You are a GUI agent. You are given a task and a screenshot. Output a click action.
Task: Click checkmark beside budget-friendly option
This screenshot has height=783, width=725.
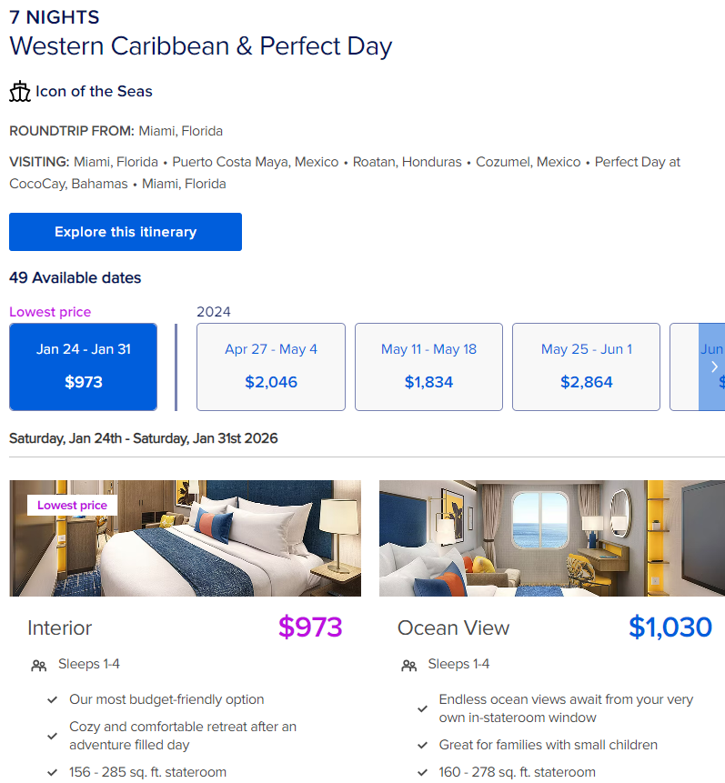click(53, 699)
